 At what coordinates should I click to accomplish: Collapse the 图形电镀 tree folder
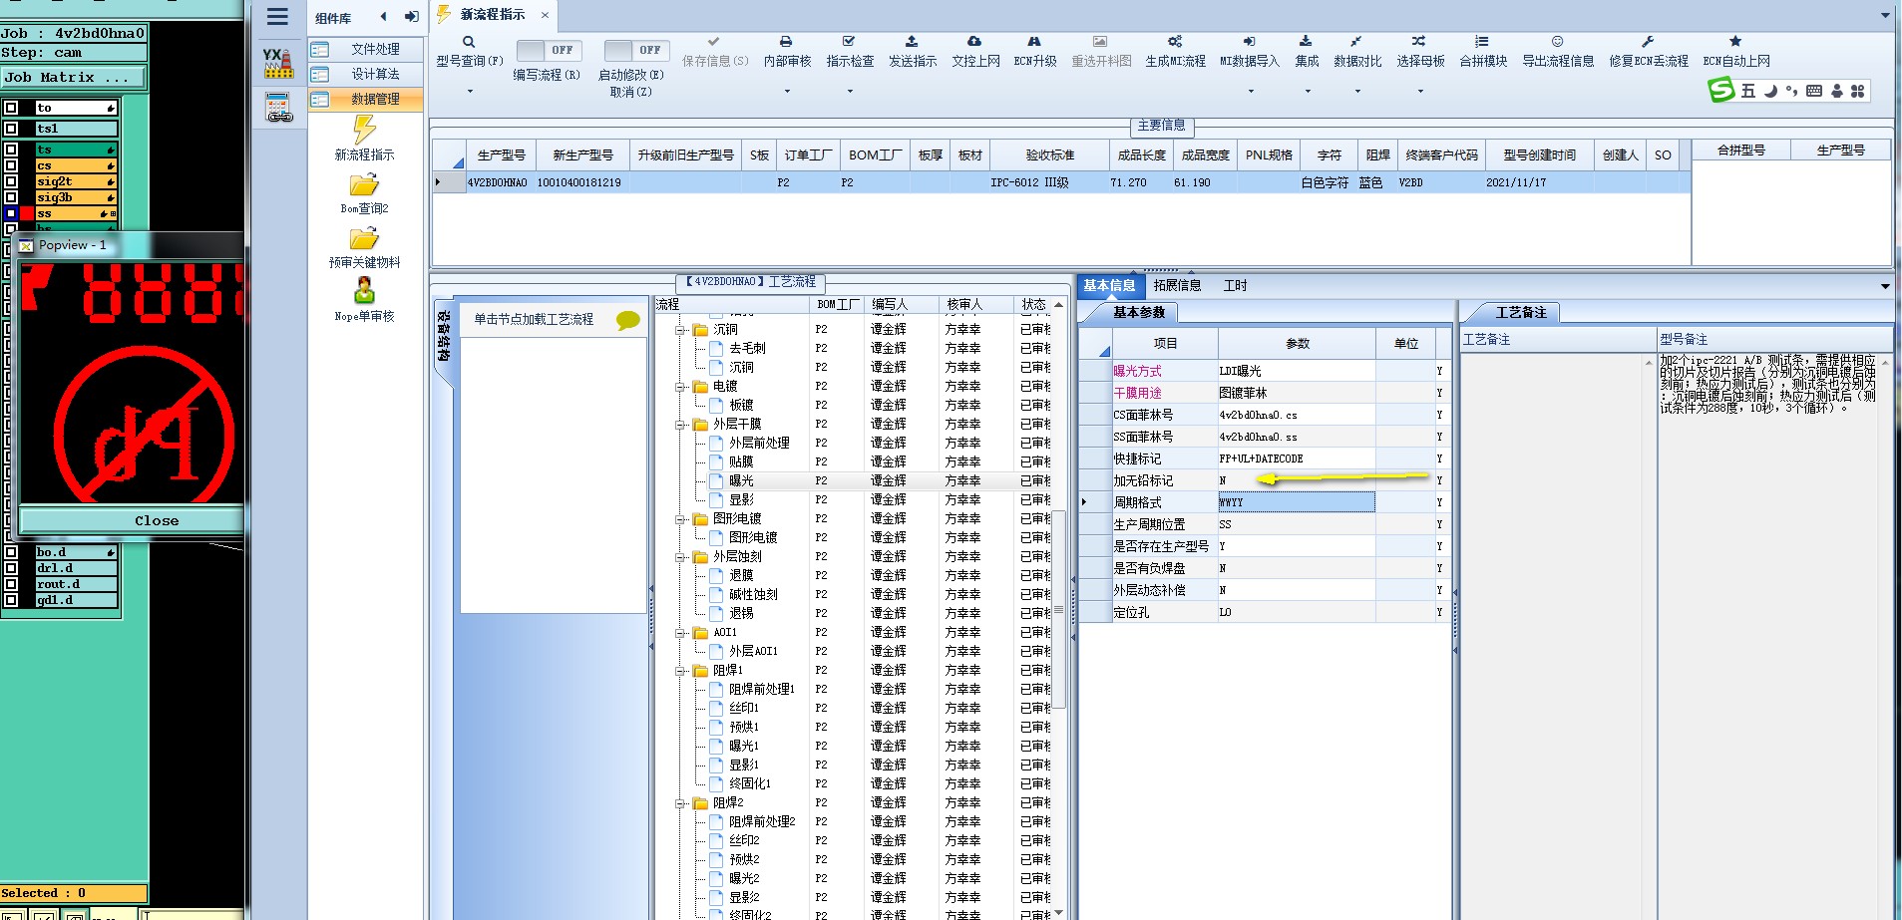[x=681, y=519]
